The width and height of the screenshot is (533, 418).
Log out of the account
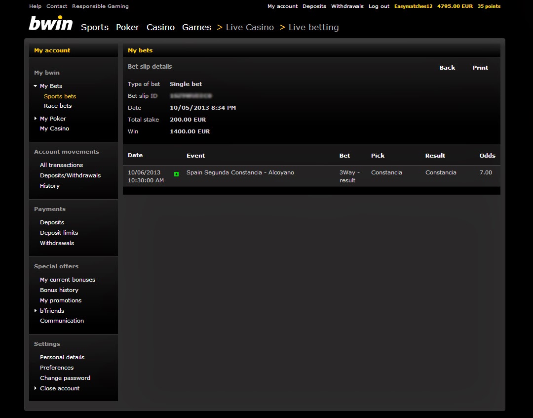(x=379, y=6)
